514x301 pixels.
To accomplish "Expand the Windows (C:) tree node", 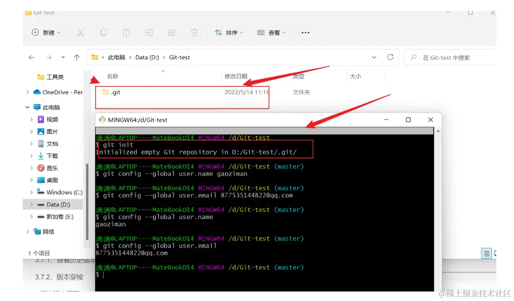I will point(31,192).
